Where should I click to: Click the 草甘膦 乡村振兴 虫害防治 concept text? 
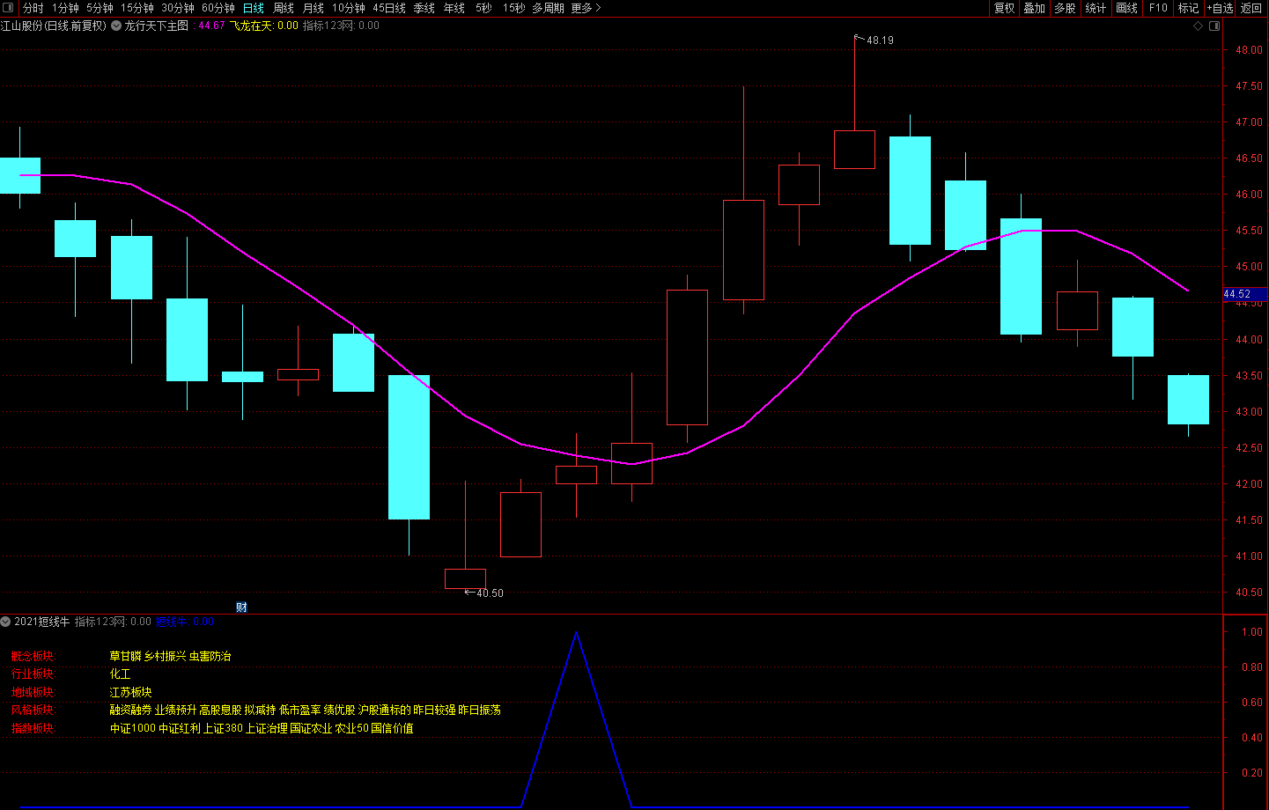coord(170,656)
